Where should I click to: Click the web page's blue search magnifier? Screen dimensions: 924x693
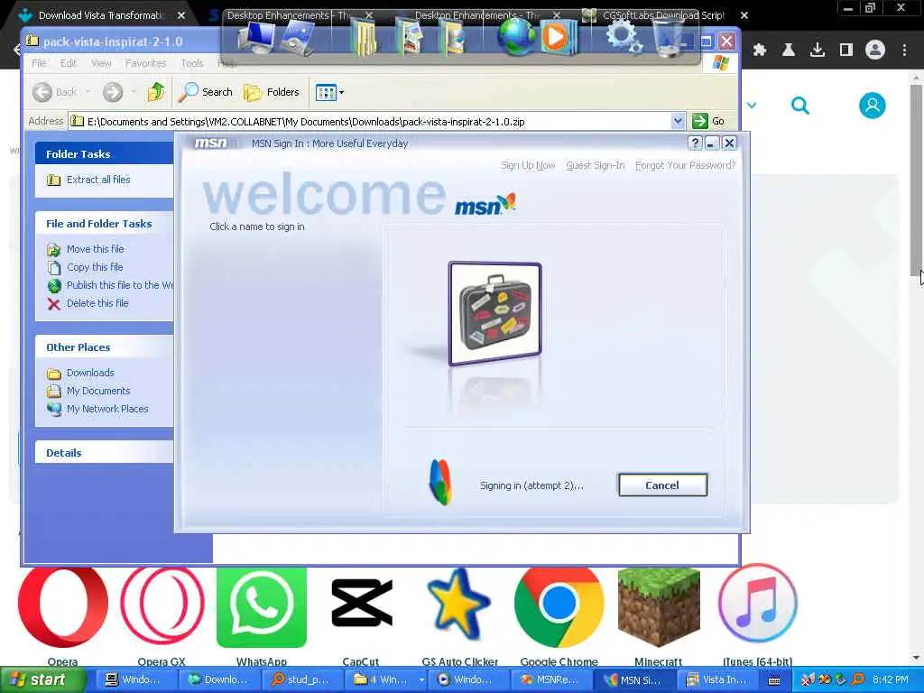click(799, 106)
